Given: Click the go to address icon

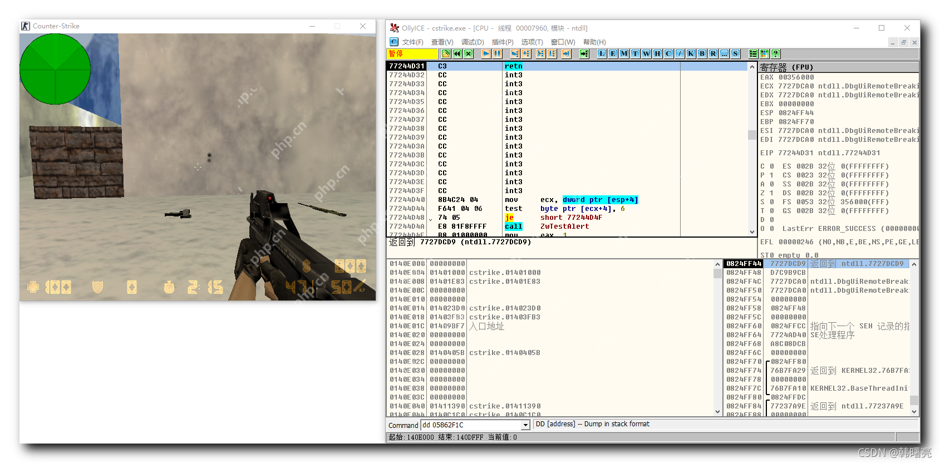Looking at the screenshot, I should (x=584, y=53).
